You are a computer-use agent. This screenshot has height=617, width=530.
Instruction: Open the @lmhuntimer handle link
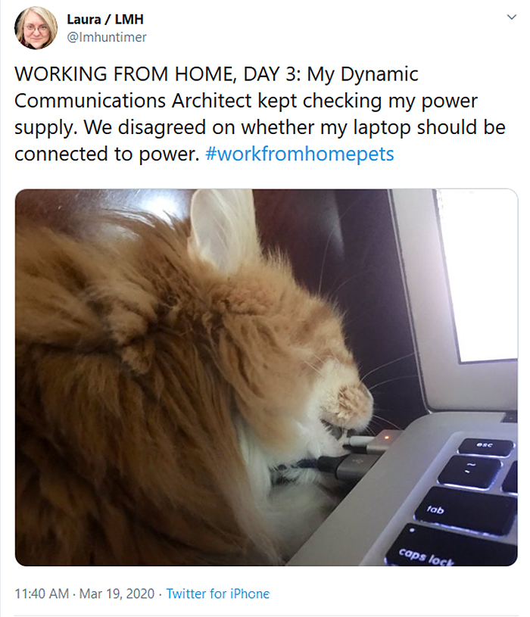coord(107,37)
